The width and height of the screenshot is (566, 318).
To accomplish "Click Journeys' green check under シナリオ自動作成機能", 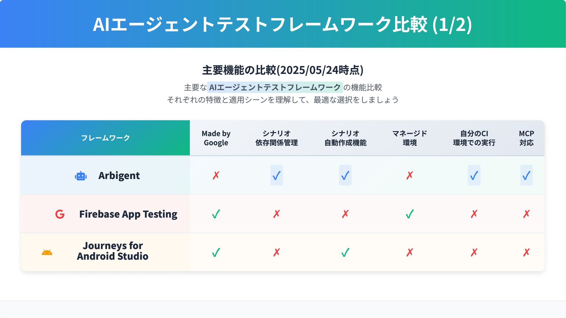I will click(345, 252).
